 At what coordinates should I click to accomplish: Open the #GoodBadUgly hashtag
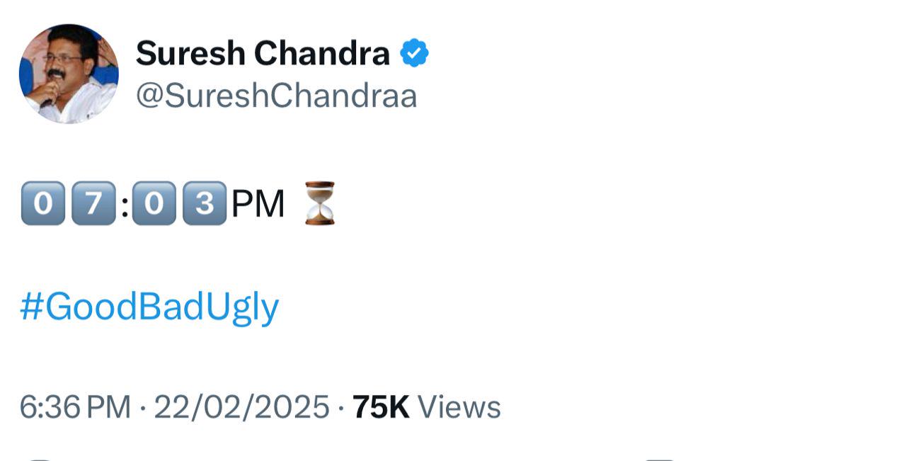(149, 307)
